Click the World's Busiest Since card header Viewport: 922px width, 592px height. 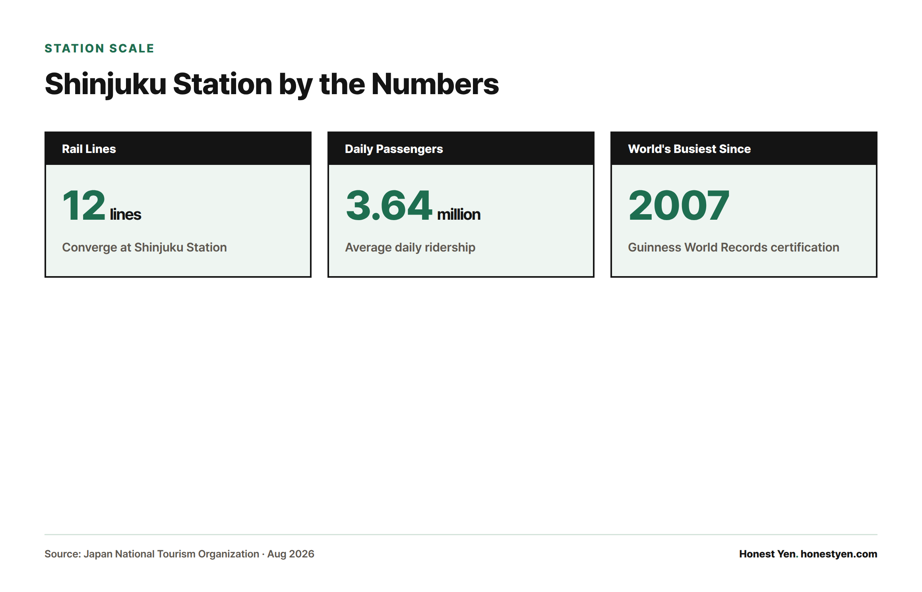click(744, 149)
